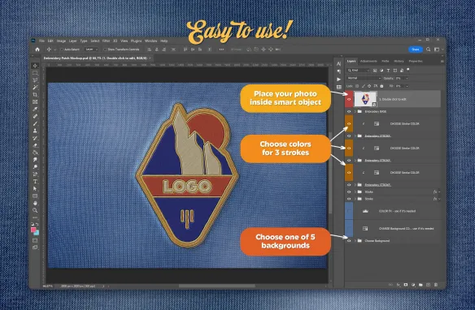475x310 pixels.
Task: Switch to the History tab
Action: pyautogui.click(x=399, y=62)
